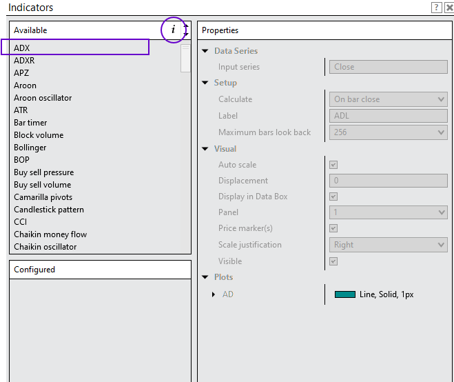
Task: Select the CCI indicator
Action: pos(20,222)
